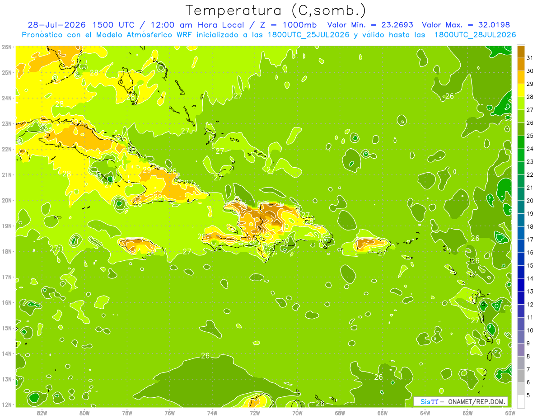Screen dimensions: 542x419
Task: Click the 82W longitude label
Action: pyautogui.click(x=42, y=413)
